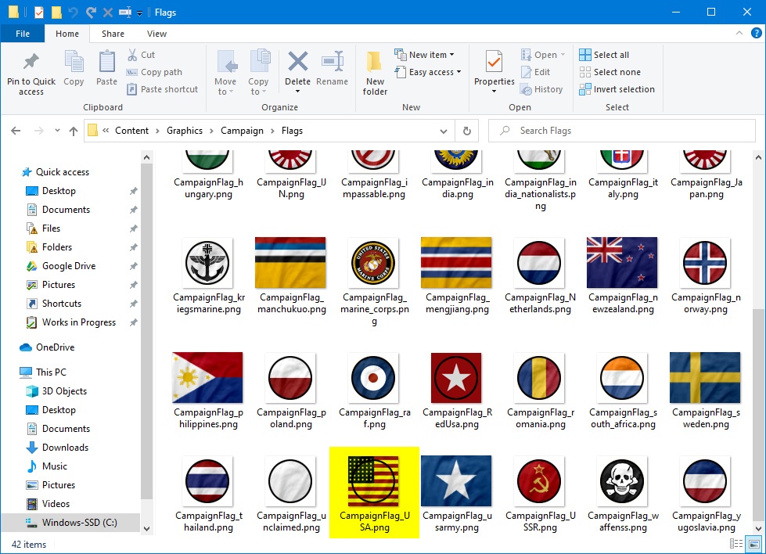This screenshot has width=766, height=554.
Task: Expand the Open button dropdown
Action: [x=563, y=55]
